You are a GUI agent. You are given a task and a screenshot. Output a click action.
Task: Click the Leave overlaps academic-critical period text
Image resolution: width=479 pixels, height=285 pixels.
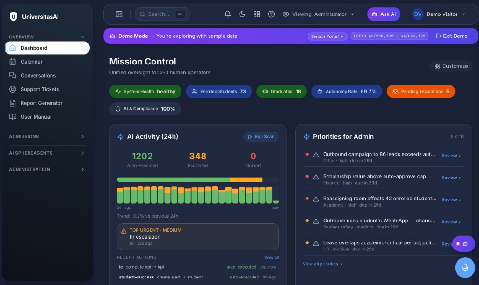379,242
